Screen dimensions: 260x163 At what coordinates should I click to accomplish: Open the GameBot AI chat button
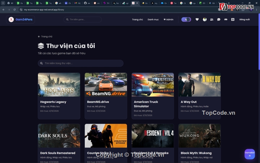click(x=250, y=154)
